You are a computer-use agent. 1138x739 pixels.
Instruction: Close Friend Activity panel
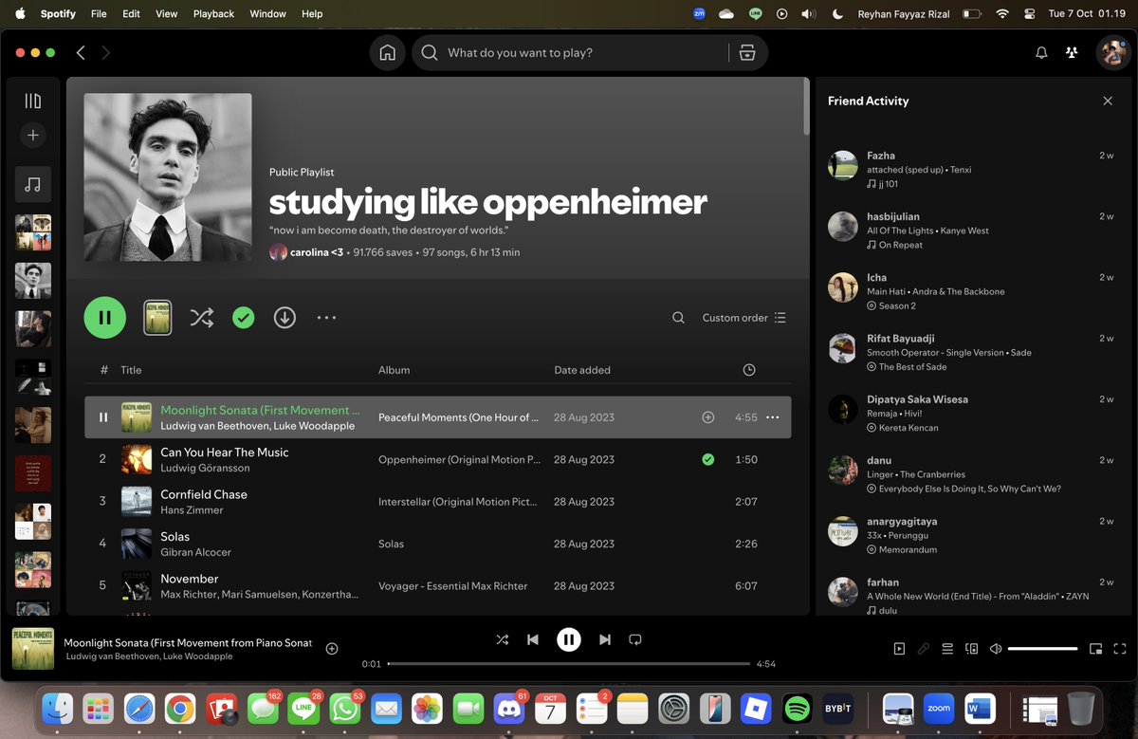pyautogui.click(x=1108, y=101)
